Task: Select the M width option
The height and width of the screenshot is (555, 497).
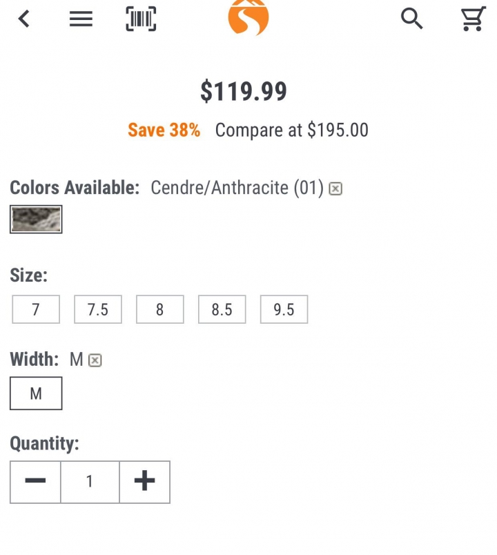Action: 36,393
